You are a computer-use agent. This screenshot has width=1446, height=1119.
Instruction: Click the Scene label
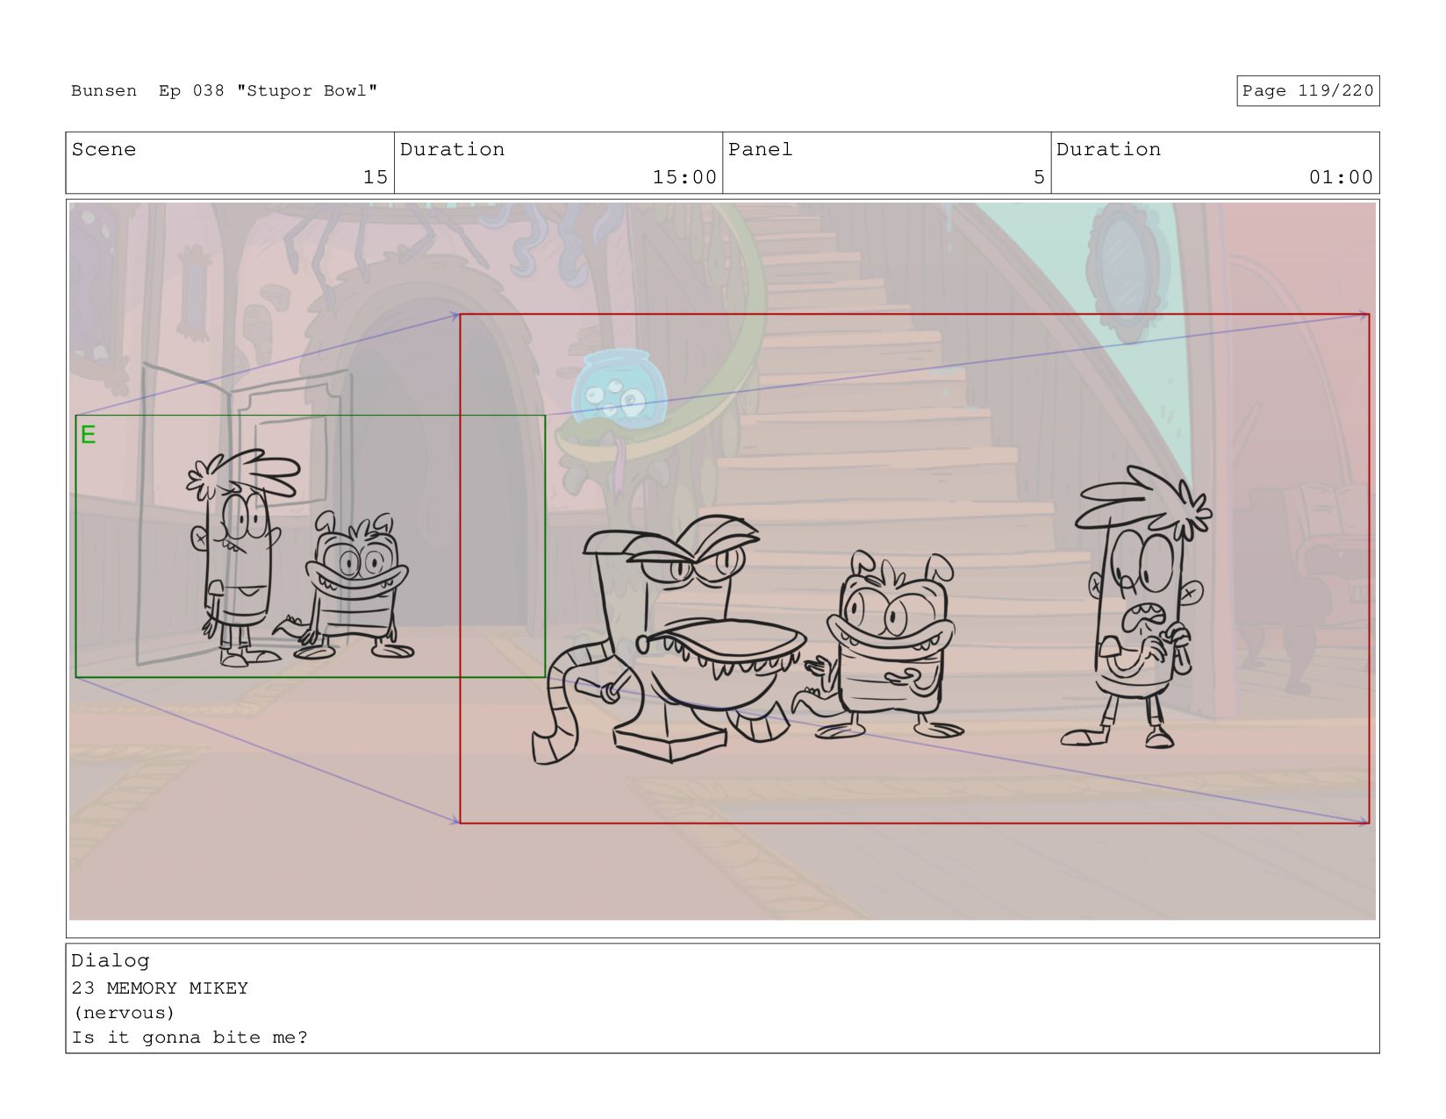coord(104,150)
